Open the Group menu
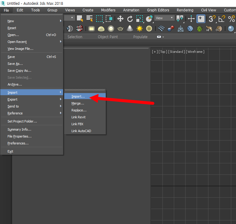236x224 pixels. [x=52, y=10]
